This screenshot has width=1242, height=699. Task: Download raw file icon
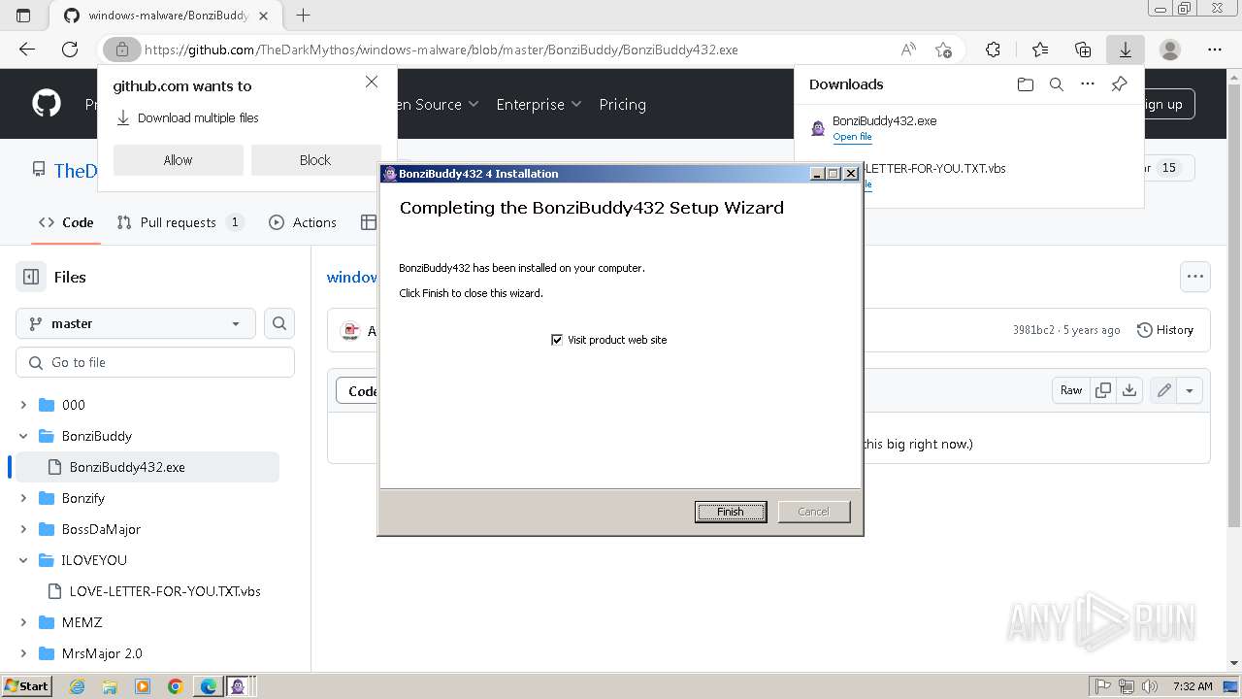point(1129,390)
